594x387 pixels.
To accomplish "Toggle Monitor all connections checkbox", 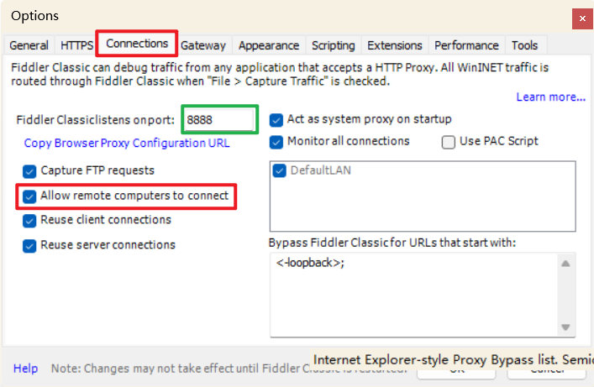I will point(276,142).
